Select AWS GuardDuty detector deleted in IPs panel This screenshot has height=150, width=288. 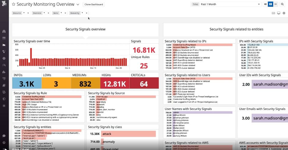[199, 60]
